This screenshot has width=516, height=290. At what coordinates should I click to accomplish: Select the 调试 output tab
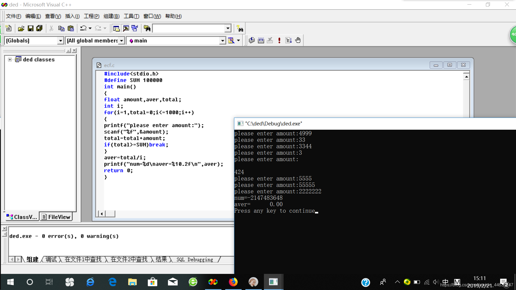[51, 259]
